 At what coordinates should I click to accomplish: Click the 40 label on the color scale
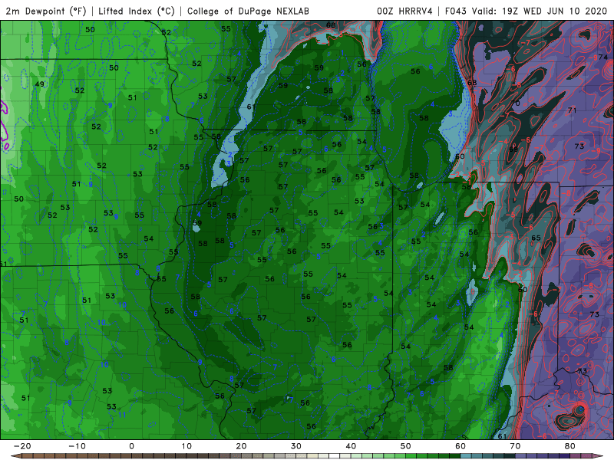[351, 446]
